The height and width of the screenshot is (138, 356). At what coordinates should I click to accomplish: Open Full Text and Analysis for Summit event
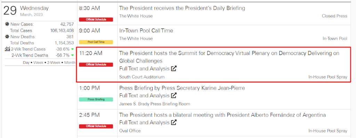coord(144,68)
